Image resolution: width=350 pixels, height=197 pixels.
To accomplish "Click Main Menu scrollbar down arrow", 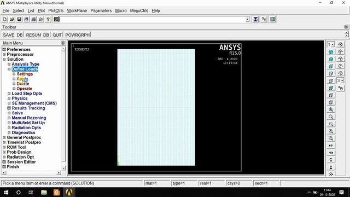I will (x=63, y=168).
